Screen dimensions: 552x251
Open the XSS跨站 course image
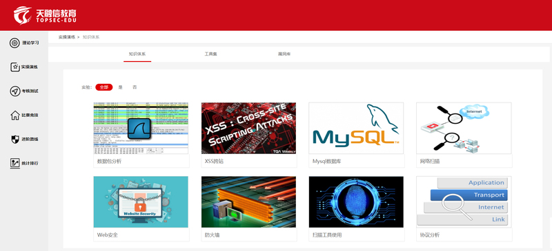248,128
